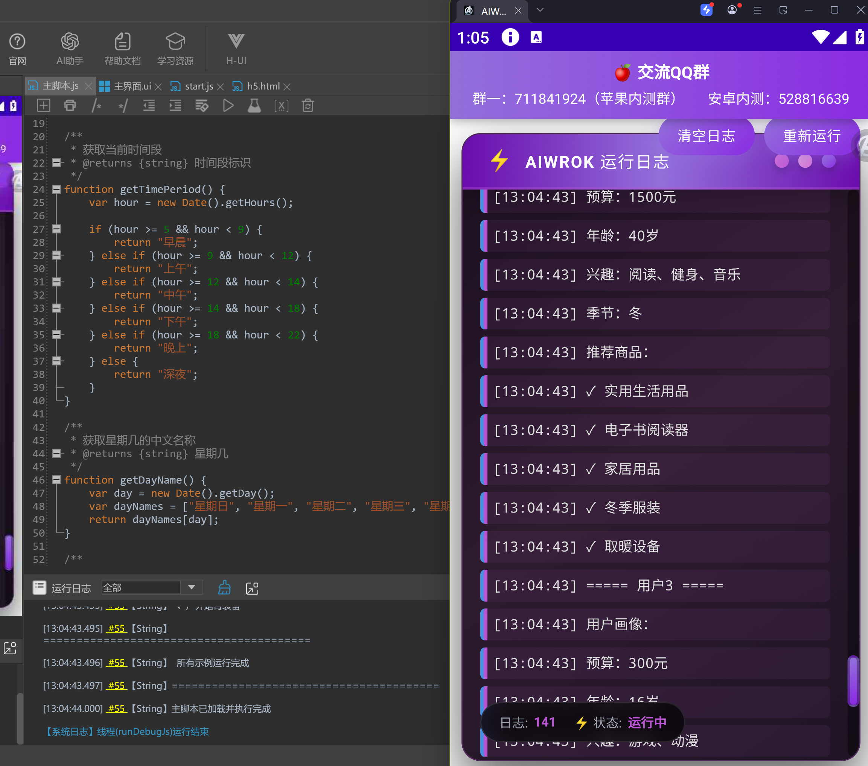Tap the info icon in the phone status bar

pyautogui.click(x=510, y=37)
